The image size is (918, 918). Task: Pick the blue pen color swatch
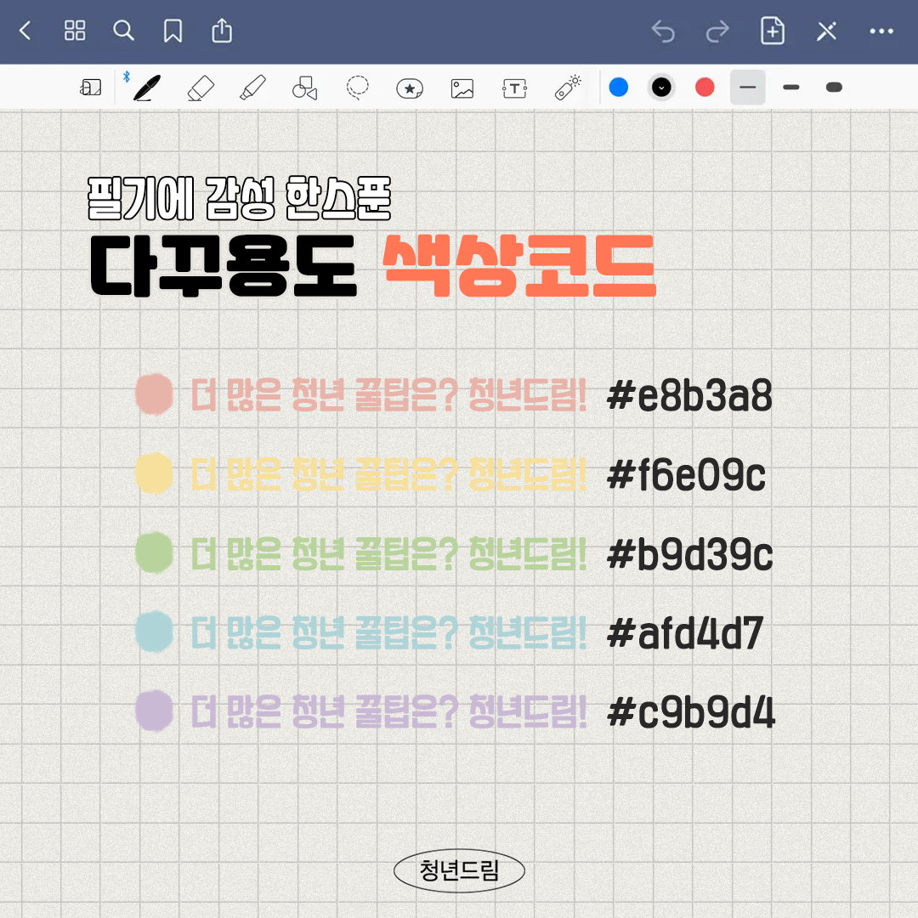click(619, 87)
